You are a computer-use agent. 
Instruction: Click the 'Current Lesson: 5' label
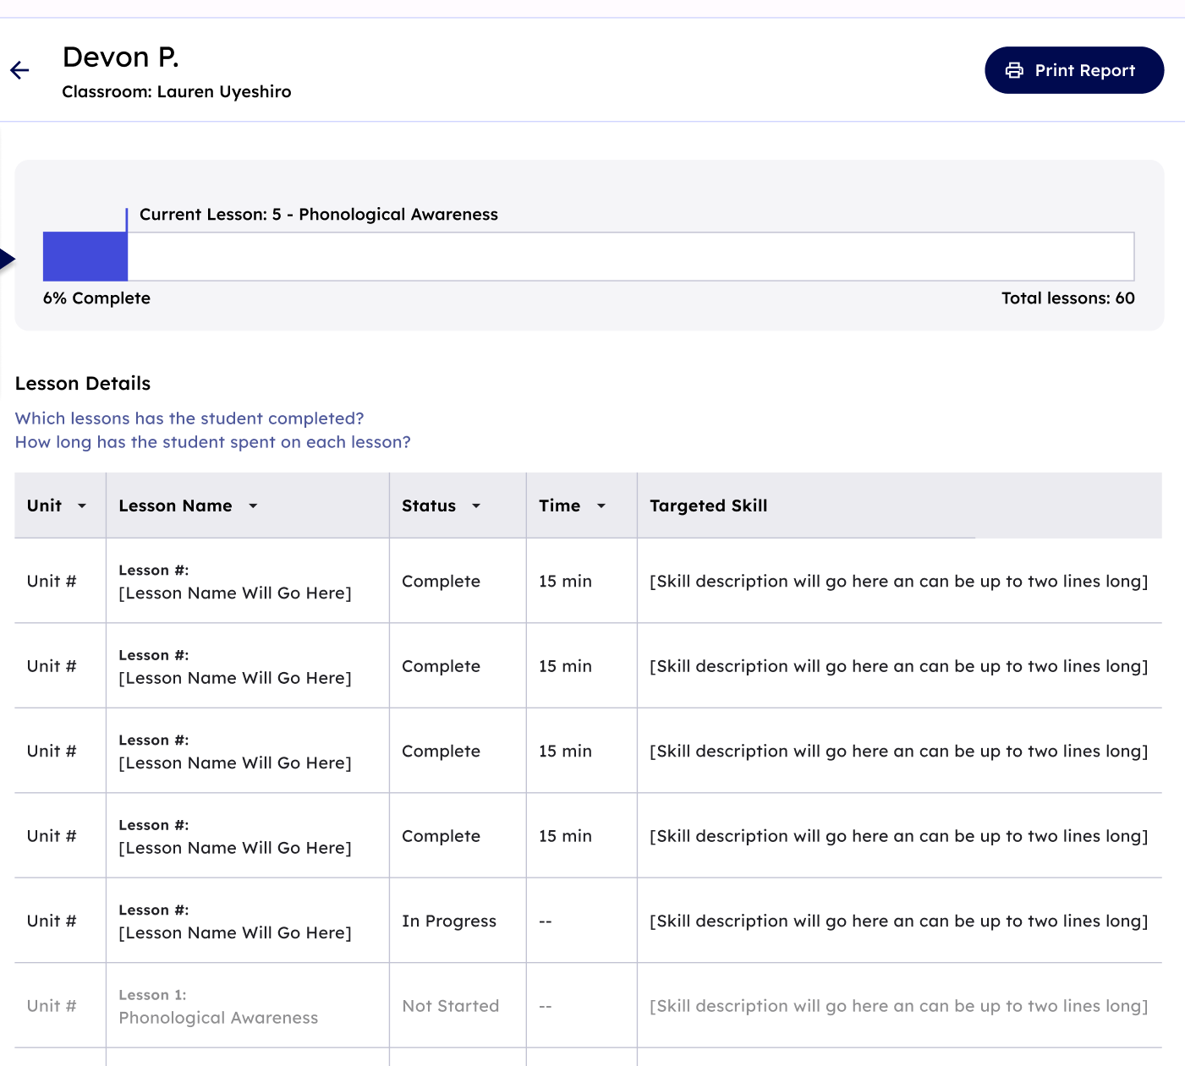[318, 215]
